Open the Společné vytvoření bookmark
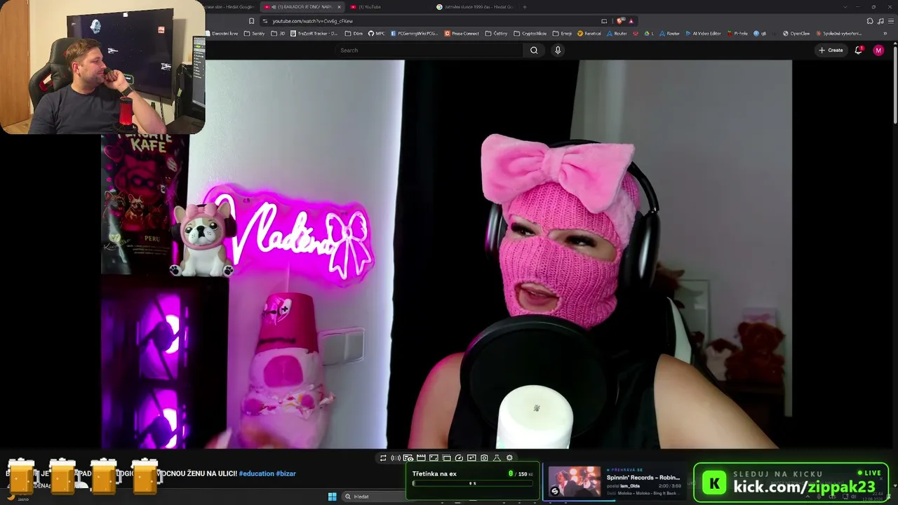This screenshot has width=898, height=505. 839,34
